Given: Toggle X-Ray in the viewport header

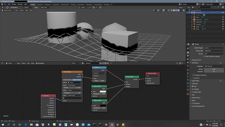Looking at the screenshot, I should coord(169,10).
